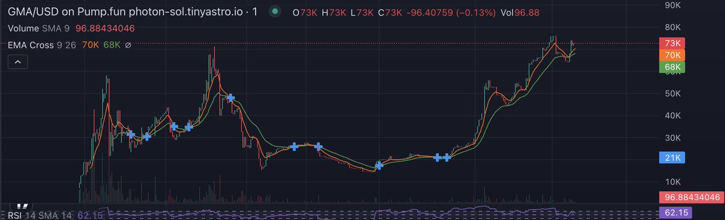The height and width of the screenshot is (220, 725).
Task: Open the GMA/USD symbol title
Action: pos(132,11)
